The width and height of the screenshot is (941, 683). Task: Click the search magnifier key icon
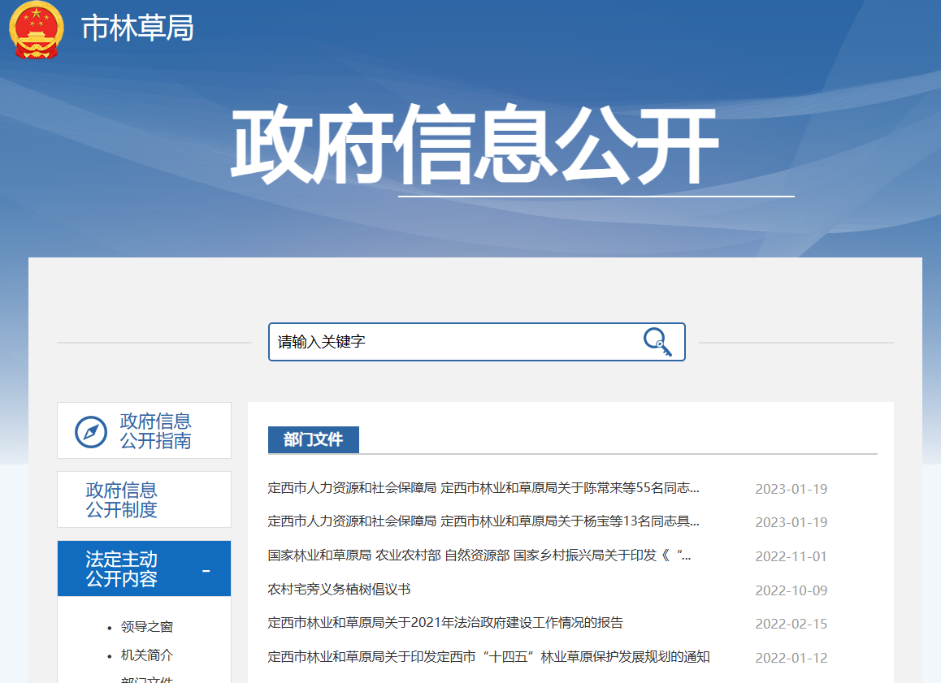[657, 342]
